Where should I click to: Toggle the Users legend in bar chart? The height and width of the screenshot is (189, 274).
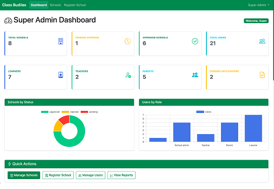[204, 112]
